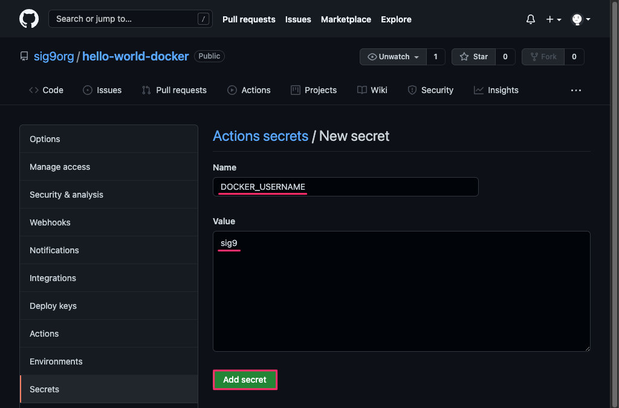Focus the Search or jump to field
619x408 pixels.
[x=131, y=19]
